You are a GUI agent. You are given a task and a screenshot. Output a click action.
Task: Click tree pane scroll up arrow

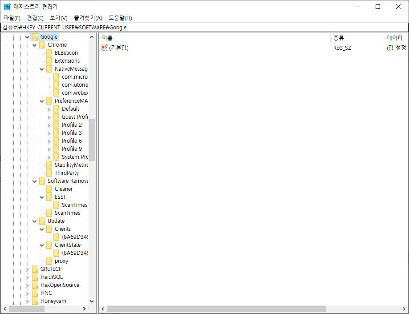92,37
